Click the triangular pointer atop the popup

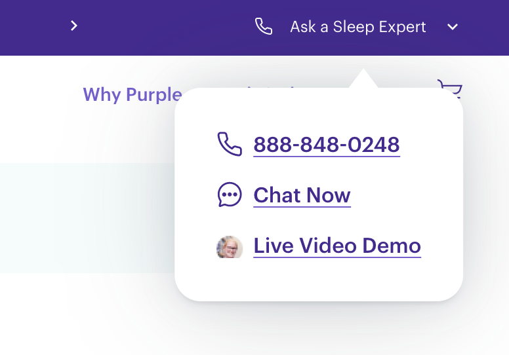coord(363,79)
